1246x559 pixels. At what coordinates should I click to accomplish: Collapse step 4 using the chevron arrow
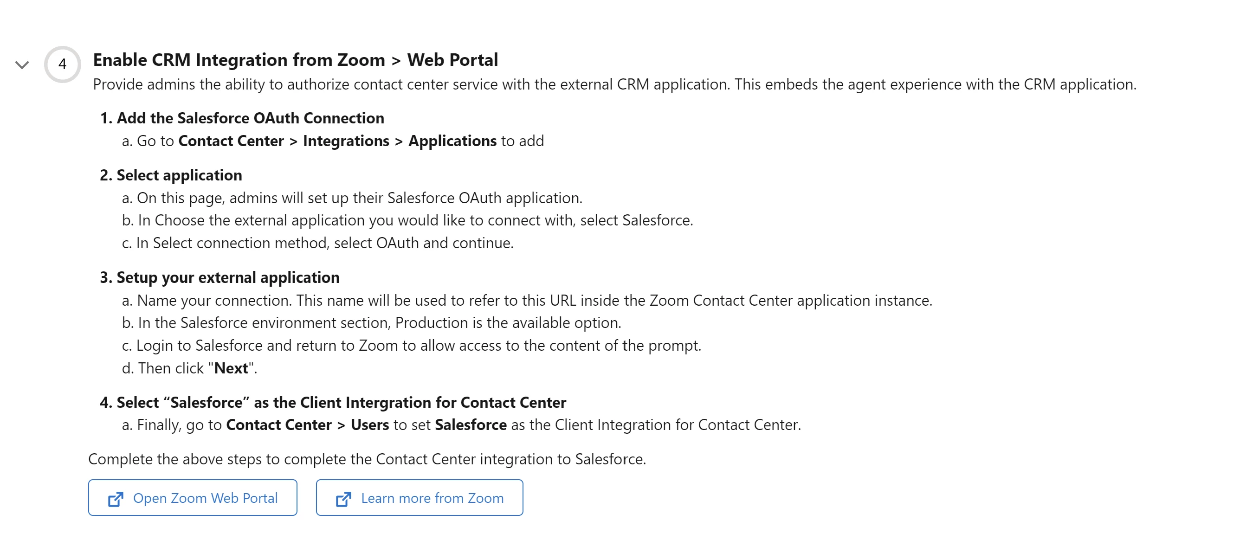pos(22,65)
